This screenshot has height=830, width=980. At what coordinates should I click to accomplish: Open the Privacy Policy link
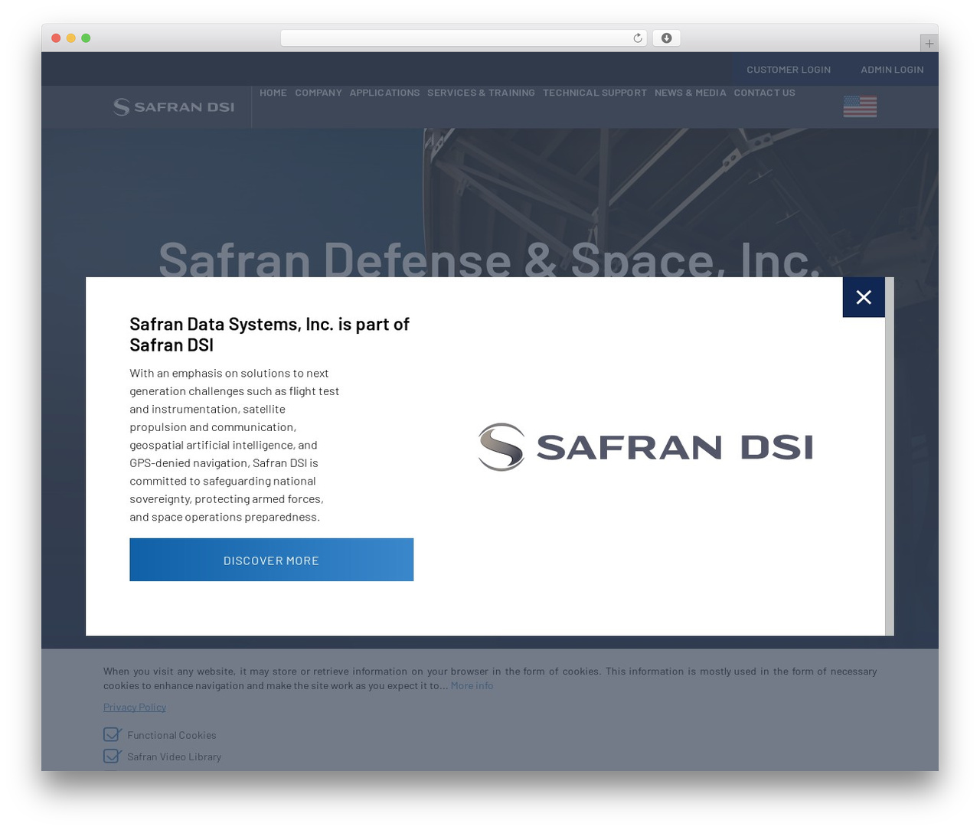point(135,707)
